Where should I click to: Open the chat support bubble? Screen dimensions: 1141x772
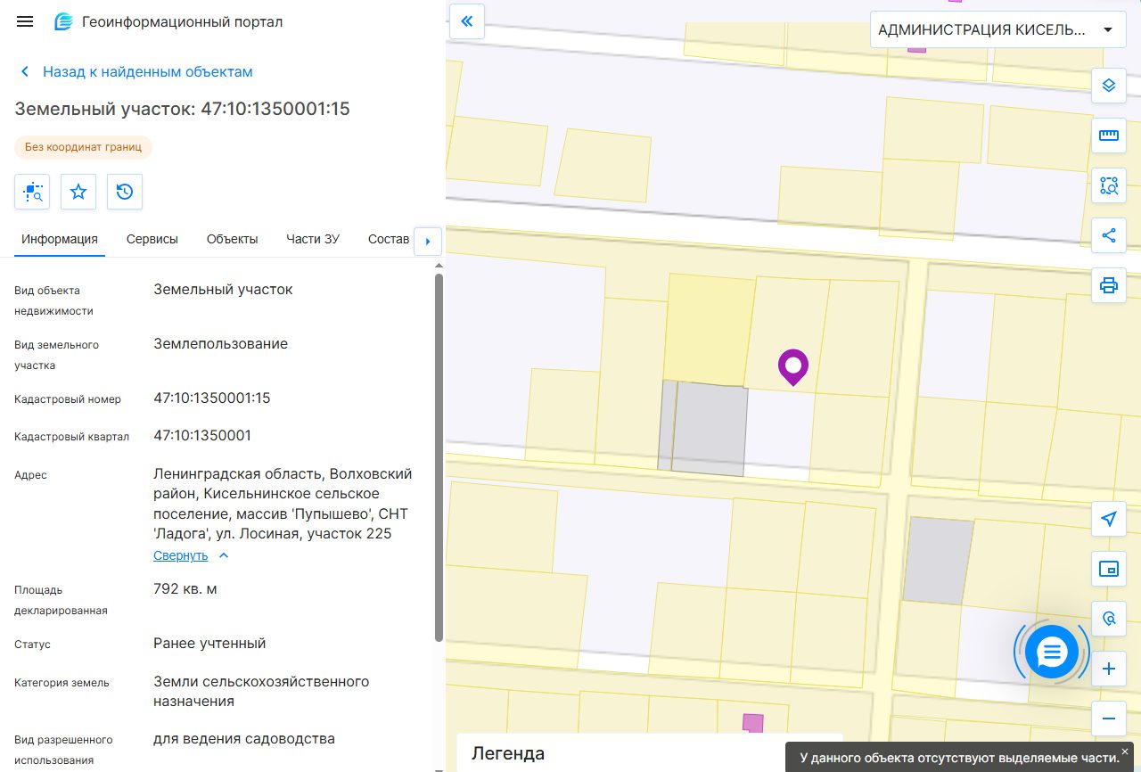(1052, 653)
